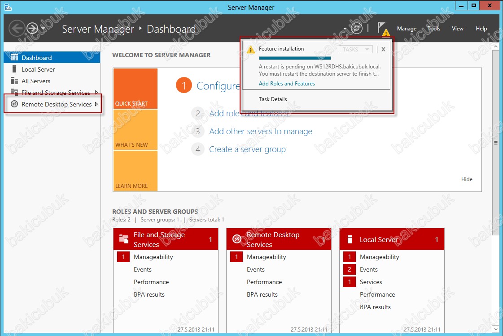Screen dimensions: 503x336
Task: Open Events under Remote Desktop Services tile
Action: (x=256, y=269)
